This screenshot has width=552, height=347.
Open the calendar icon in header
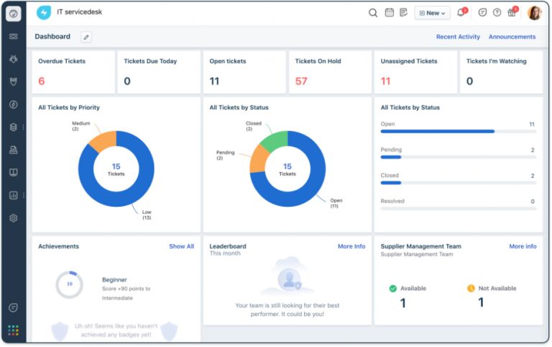click(x=390, y=13)
